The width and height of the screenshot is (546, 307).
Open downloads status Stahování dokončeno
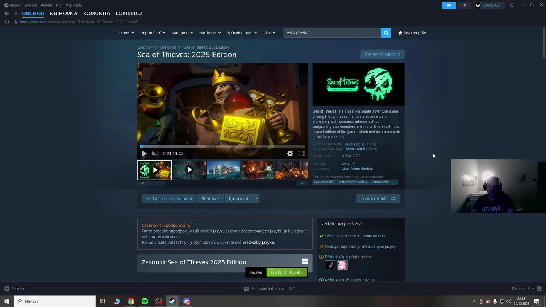269,289
